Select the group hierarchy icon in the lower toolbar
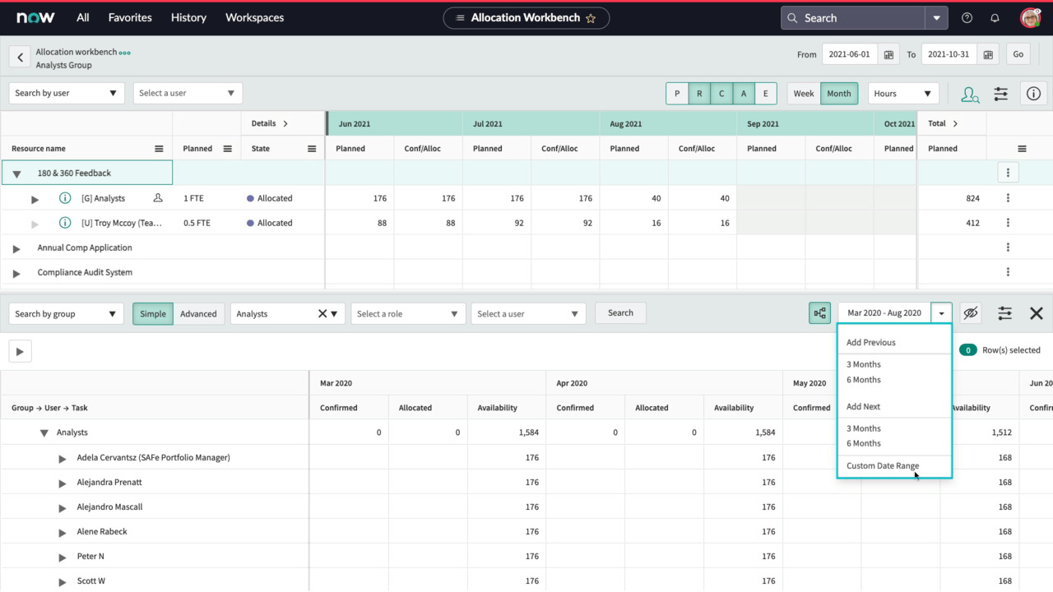 819,312
